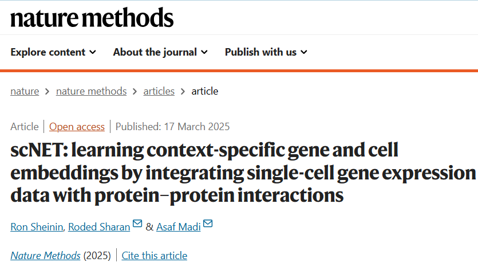Image resolution: width=478 pixels, height=270 pixels.
Task: Click the envelope icon beside Asaf Madi
Action: 207,224
